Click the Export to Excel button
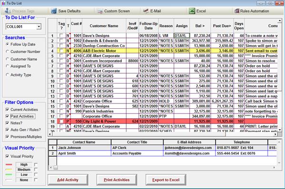The width and height of the screenshot is (285, 189). point(166,180)
